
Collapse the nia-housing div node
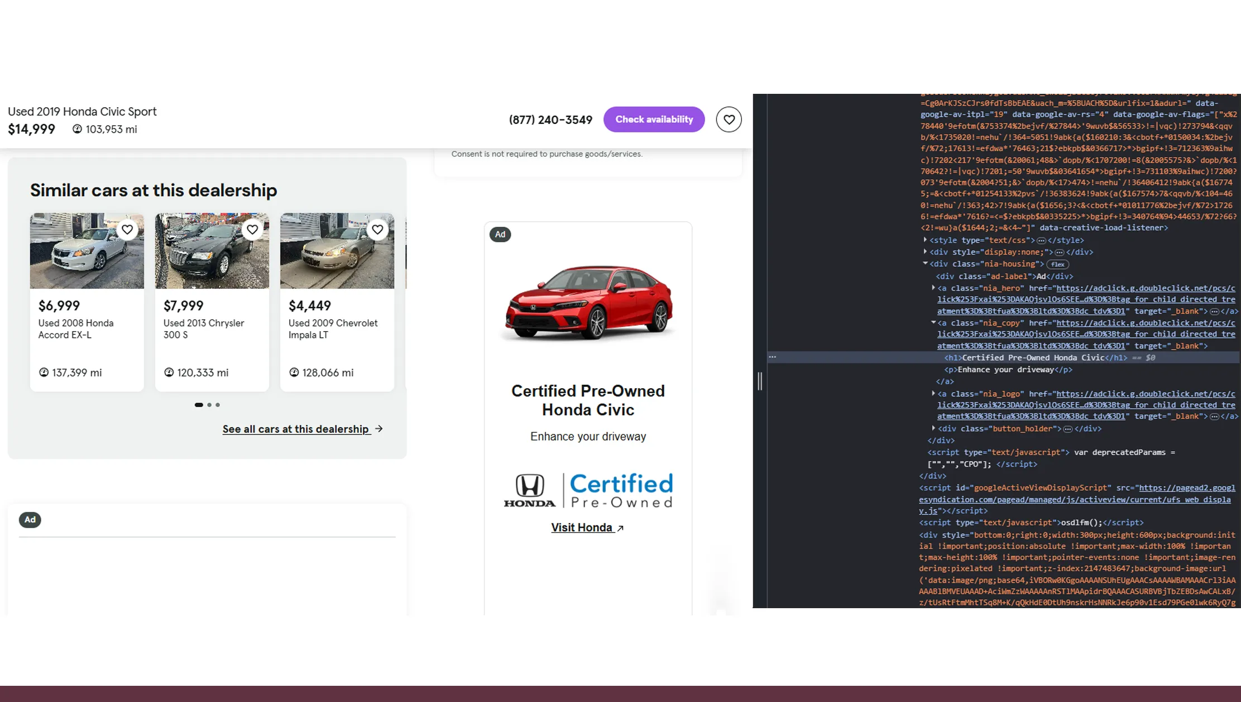[925, 264]
